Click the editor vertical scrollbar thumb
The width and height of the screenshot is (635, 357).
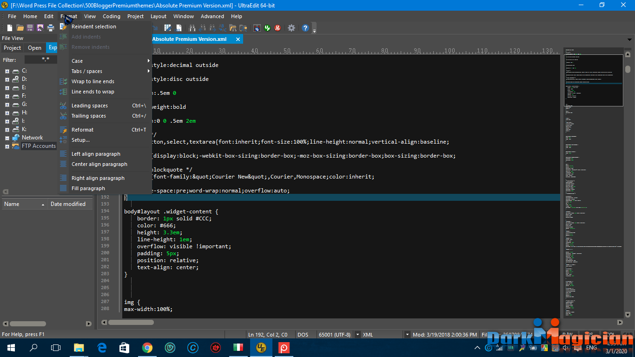pyautogui.click(x=628, y=69)
